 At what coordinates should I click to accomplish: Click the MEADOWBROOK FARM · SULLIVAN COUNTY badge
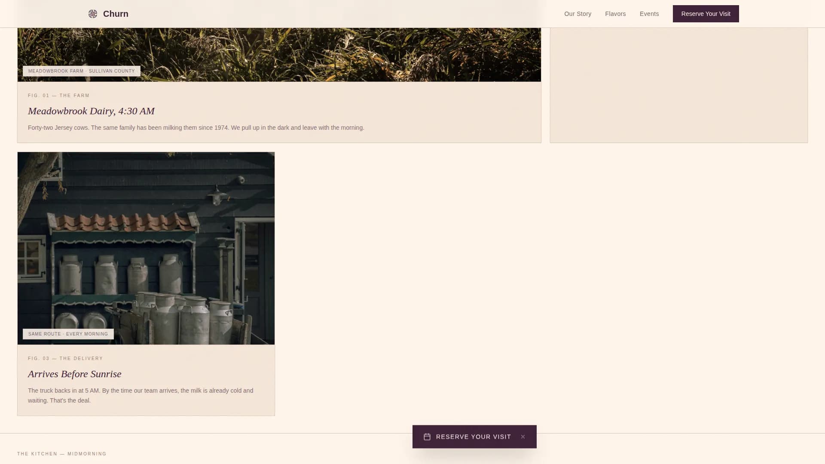click(x=81, y=71)
